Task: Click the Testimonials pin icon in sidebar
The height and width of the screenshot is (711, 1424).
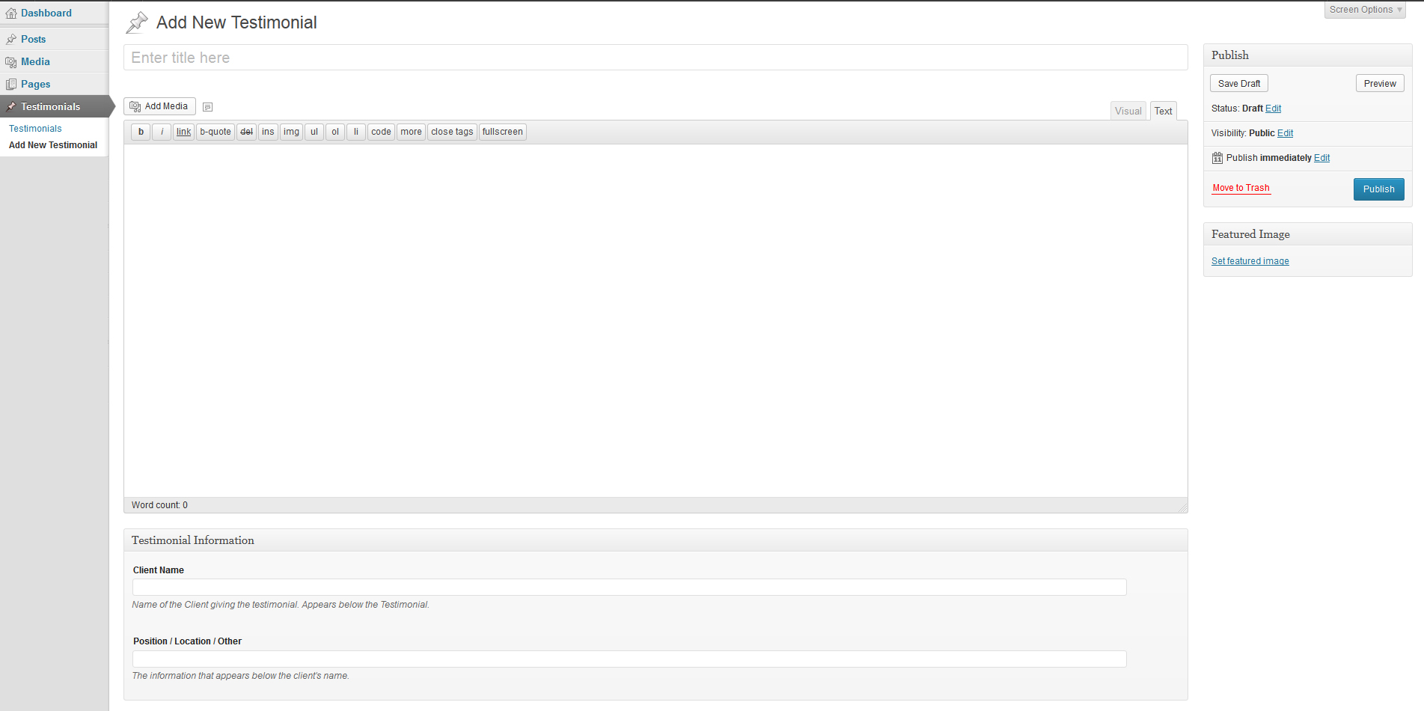Action: click(11, 107)
